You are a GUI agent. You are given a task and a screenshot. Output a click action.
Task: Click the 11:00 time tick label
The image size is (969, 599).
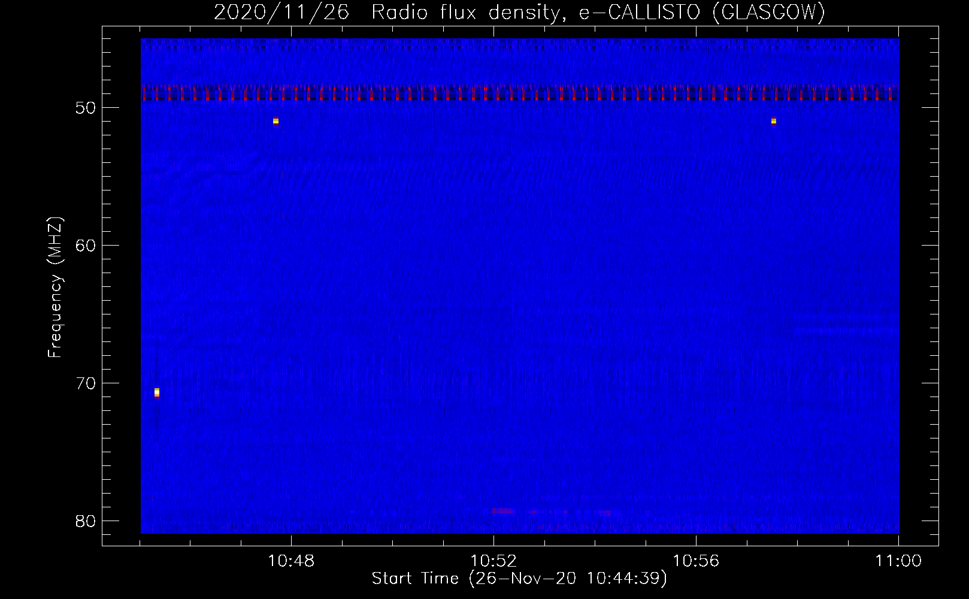pyautogui.click(x=898, y=561)
